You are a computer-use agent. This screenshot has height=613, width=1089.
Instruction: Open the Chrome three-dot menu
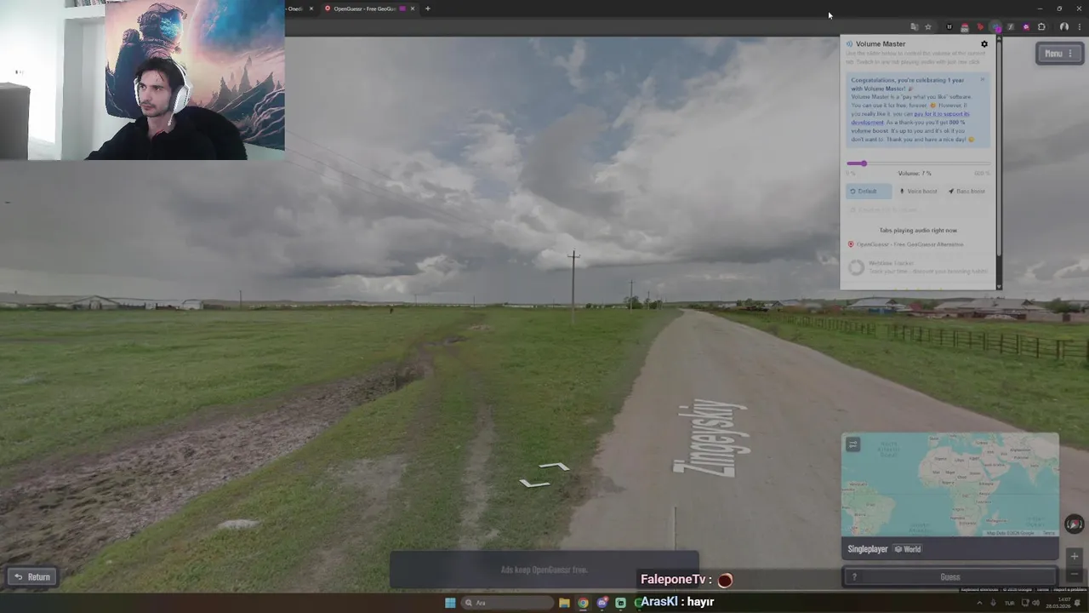[x=1079, y=27]
